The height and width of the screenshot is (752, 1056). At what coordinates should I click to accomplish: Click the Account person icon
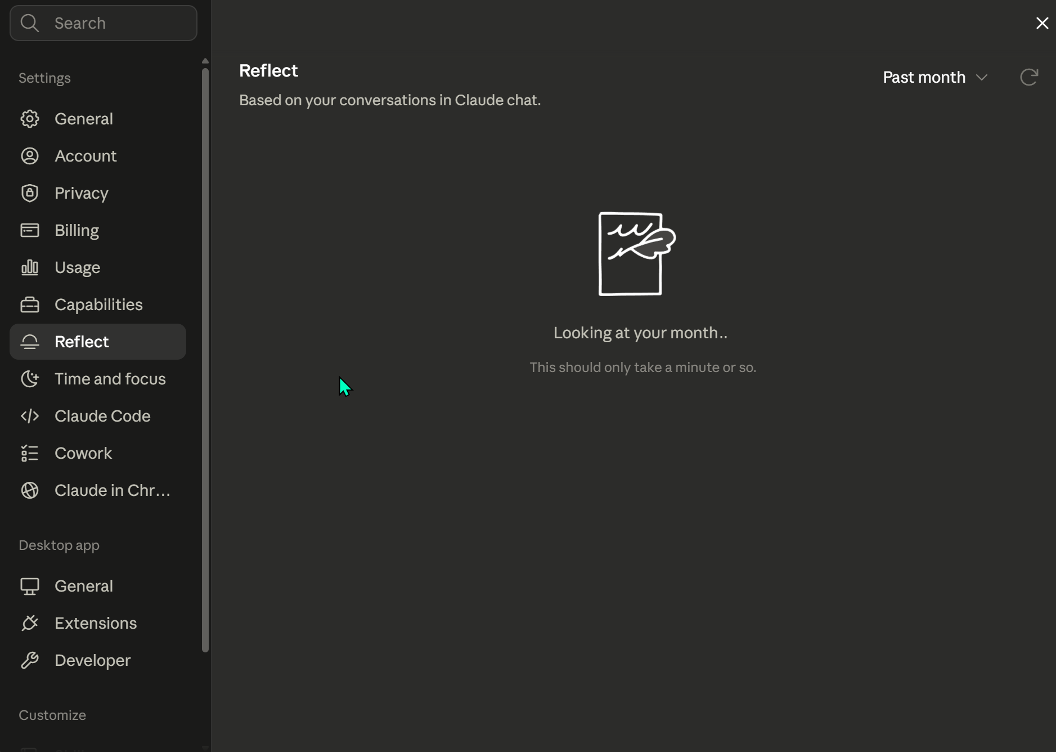30,156
